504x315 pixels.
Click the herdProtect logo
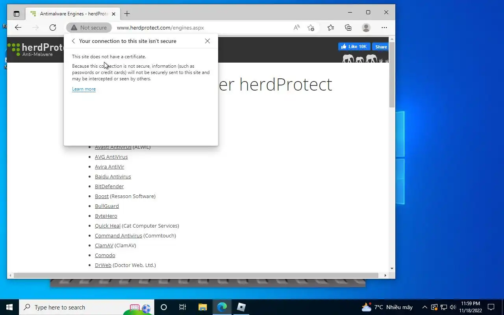coord(35,50)
